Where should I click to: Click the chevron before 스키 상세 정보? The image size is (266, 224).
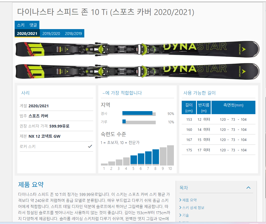pyautogui.click(x=180, y=208)
